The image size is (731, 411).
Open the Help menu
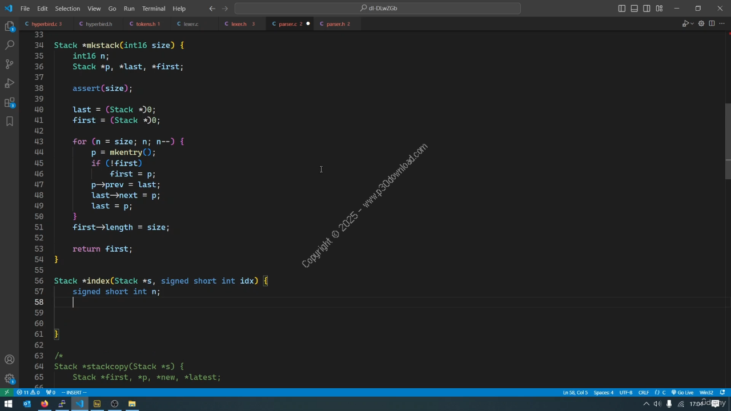point(179,9)
